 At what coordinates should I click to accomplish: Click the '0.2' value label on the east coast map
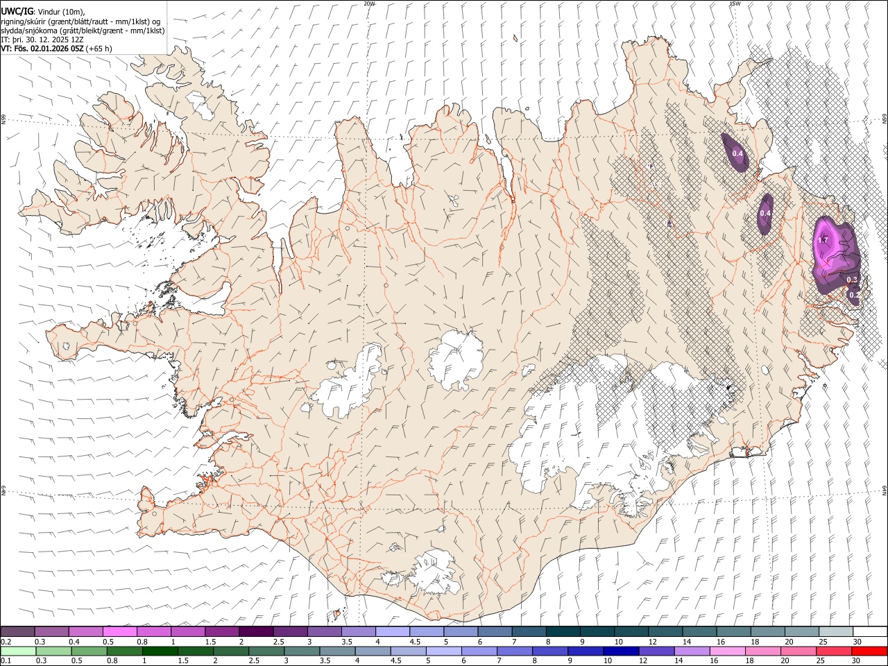pos(855,295)
